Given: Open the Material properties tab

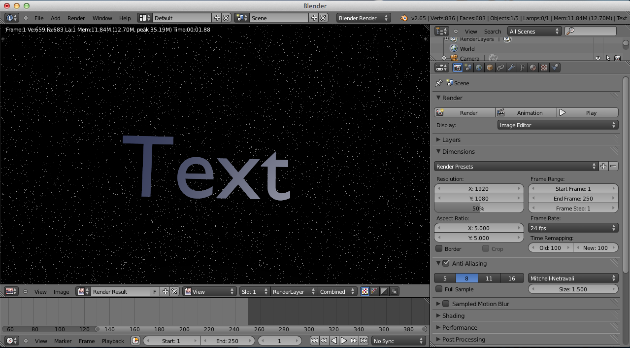Looking at the screenshot, I should (532, 68).
